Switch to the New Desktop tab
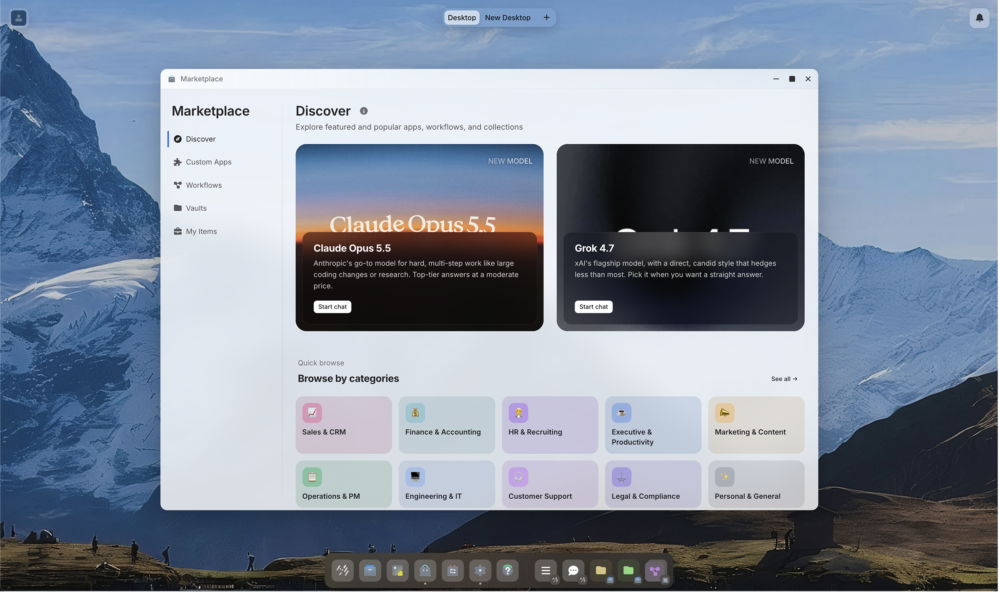This screenshot has height=592, width=999. click(508, 18)
